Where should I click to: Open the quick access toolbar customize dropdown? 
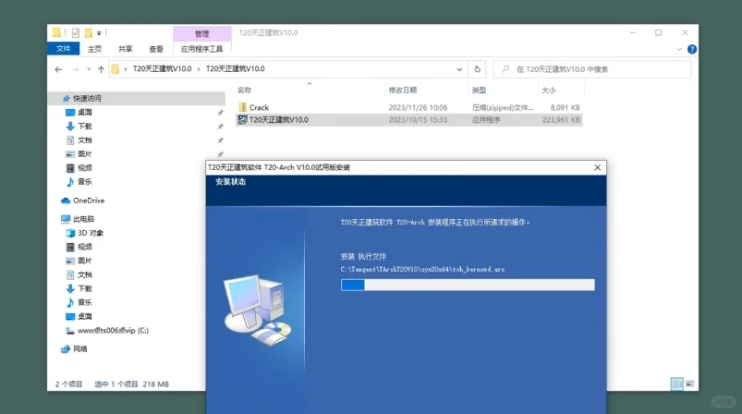pyautogui.click(x=99, y=33)
